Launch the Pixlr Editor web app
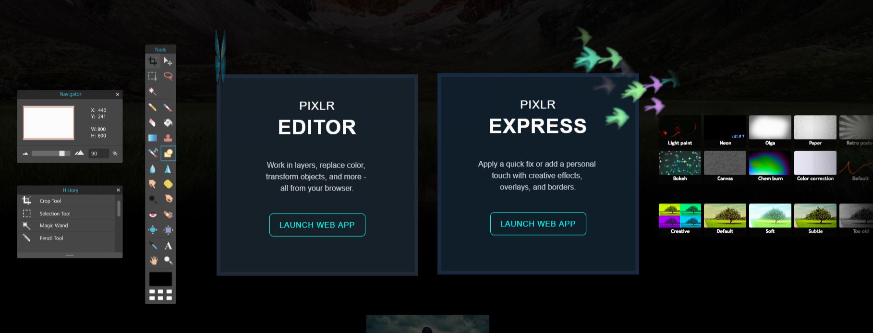Image resolution: width=873 pixels, height=333 pixels. pyautogui.click(x=317, y=225)
